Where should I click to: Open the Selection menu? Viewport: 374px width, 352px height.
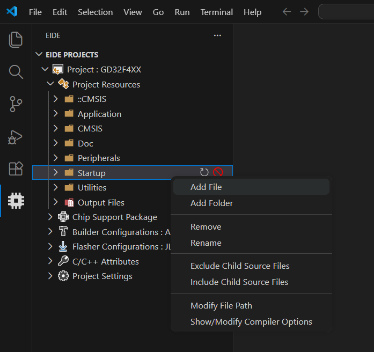96,12
